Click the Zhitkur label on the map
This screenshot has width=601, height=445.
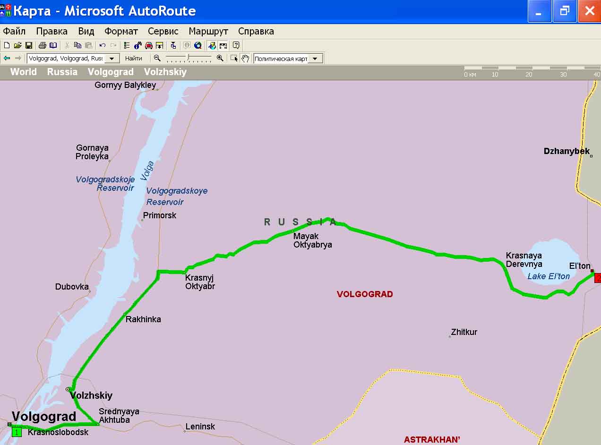[464, 332]
